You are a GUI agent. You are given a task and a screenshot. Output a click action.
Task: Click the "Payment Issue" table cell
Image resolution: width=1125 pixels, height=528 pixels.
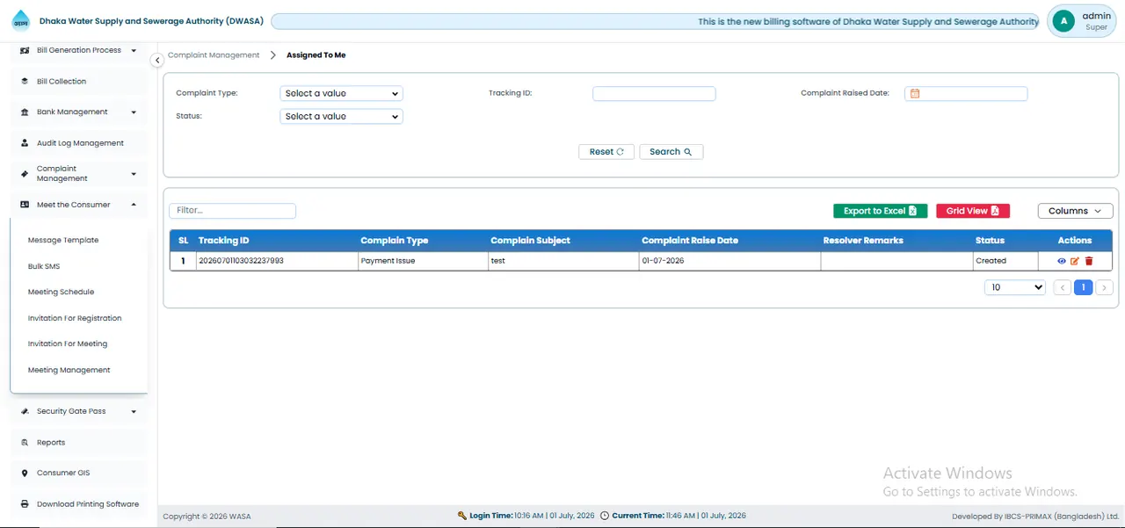(x=424, y=261)
